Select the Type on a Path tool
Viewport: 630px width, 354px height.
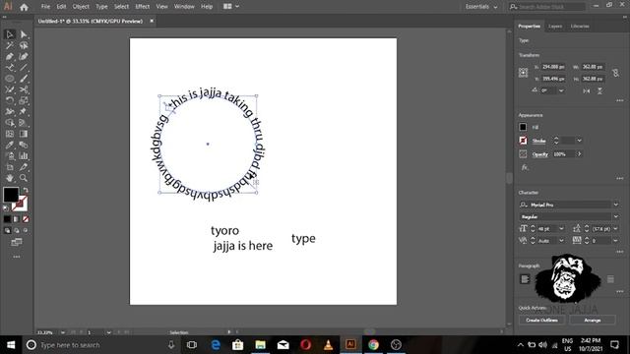click(x=10, y=68)
